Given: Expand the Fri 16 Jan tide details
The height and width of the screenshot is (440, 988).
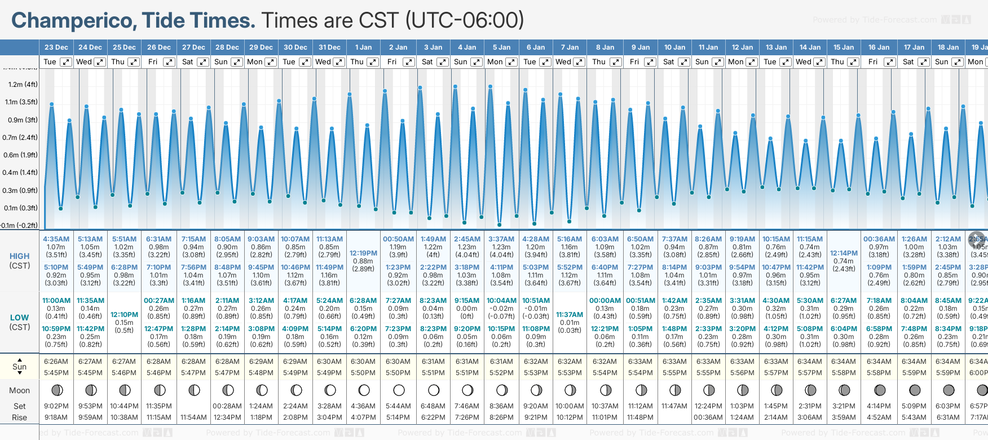Looking at the screenshot, I should [889, 62].
